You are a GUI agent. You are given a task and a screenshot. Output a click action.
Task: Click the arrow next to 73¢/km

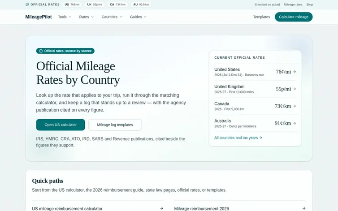(295, 106)
